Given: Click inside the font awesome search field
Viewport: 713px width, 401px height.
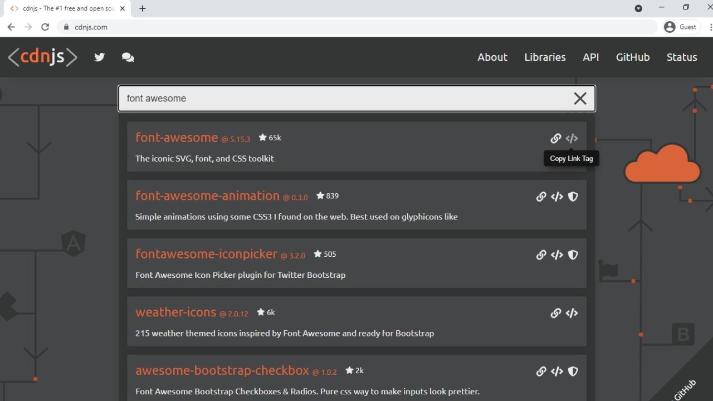Looking at the screenshot, I should [334, 98].
